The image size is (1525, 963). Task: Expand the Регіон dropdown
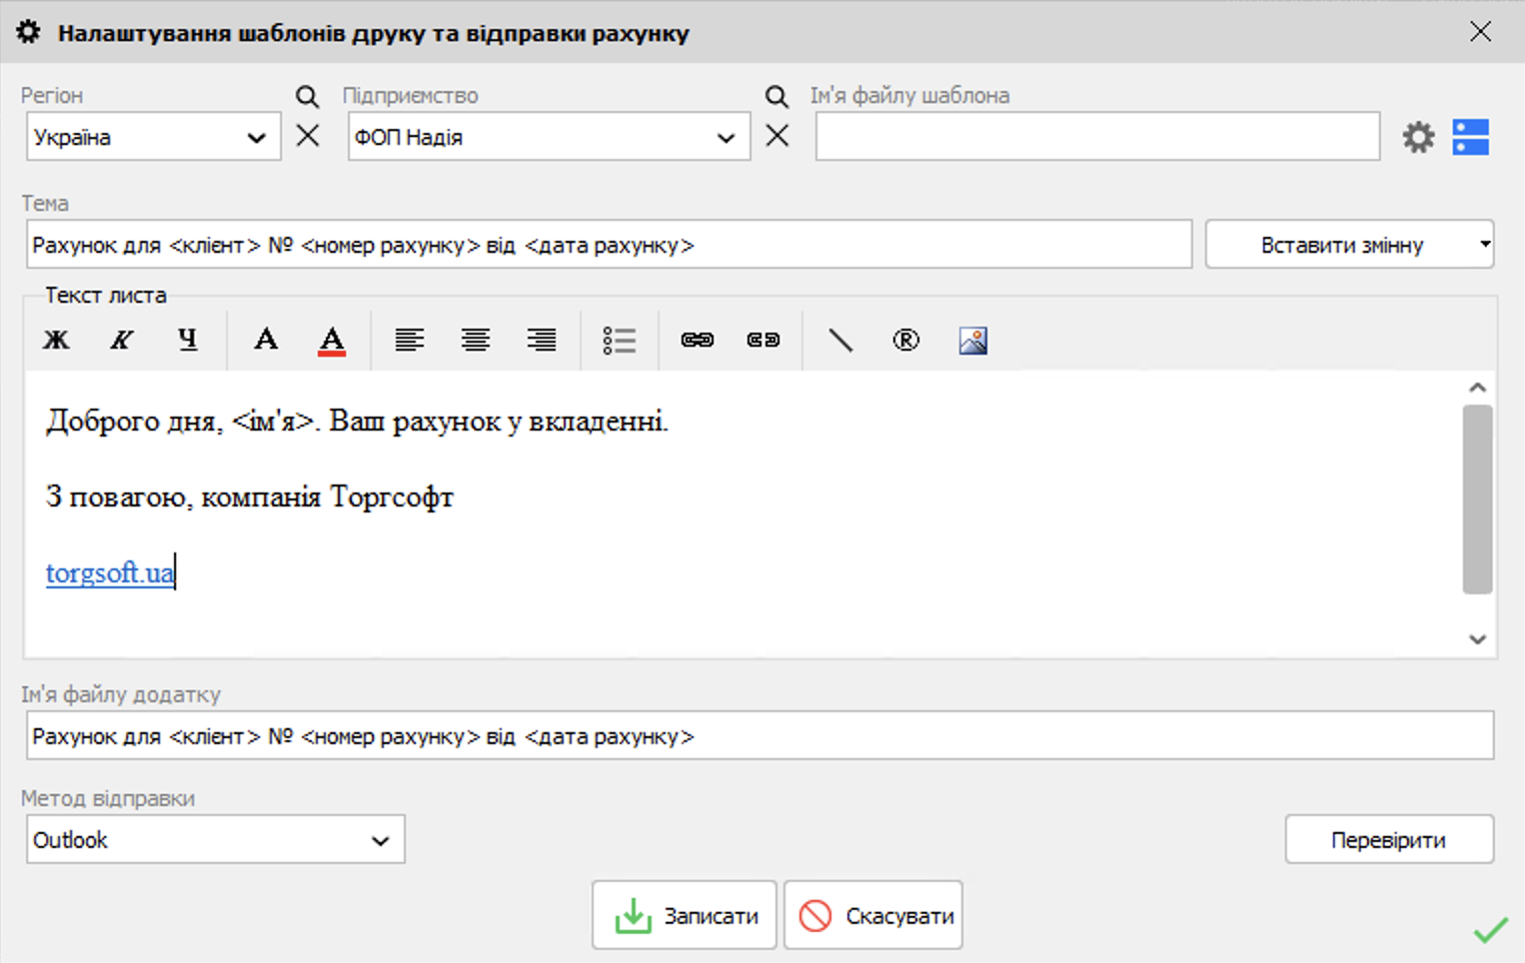(x=256, y=138)
